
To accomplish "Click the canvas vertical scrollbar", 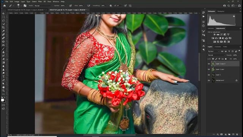I will tap(199, 67).
